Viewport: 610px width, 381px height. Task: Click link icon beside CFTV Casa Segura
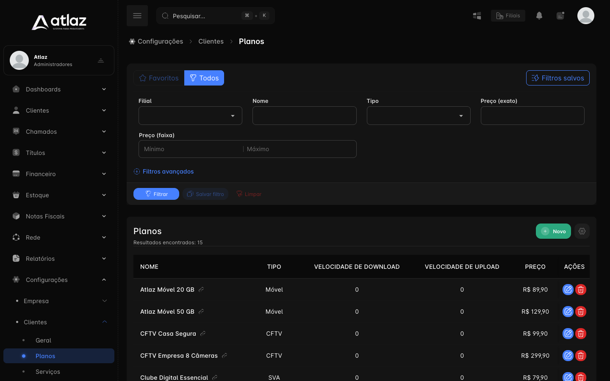coord(203,334)
